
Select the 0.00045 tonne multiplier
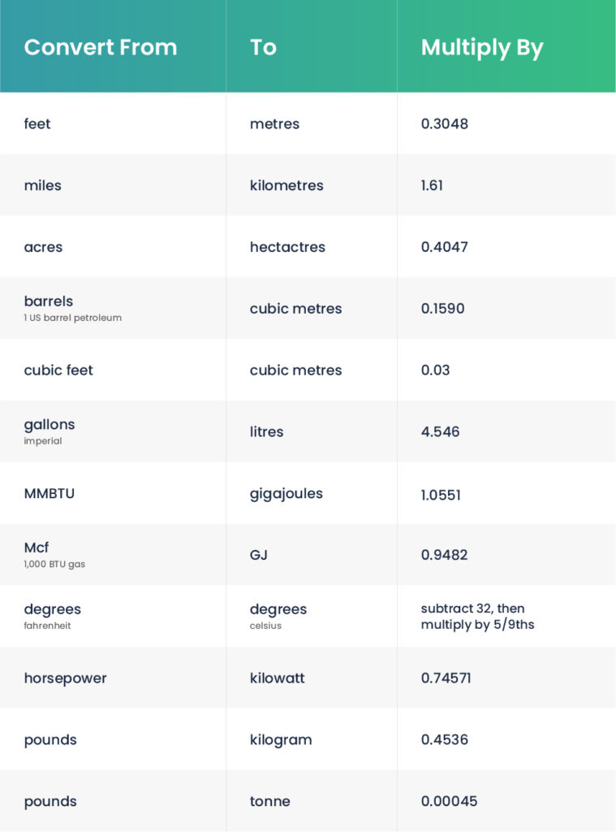pyautogui.click(x=449, y=801)
